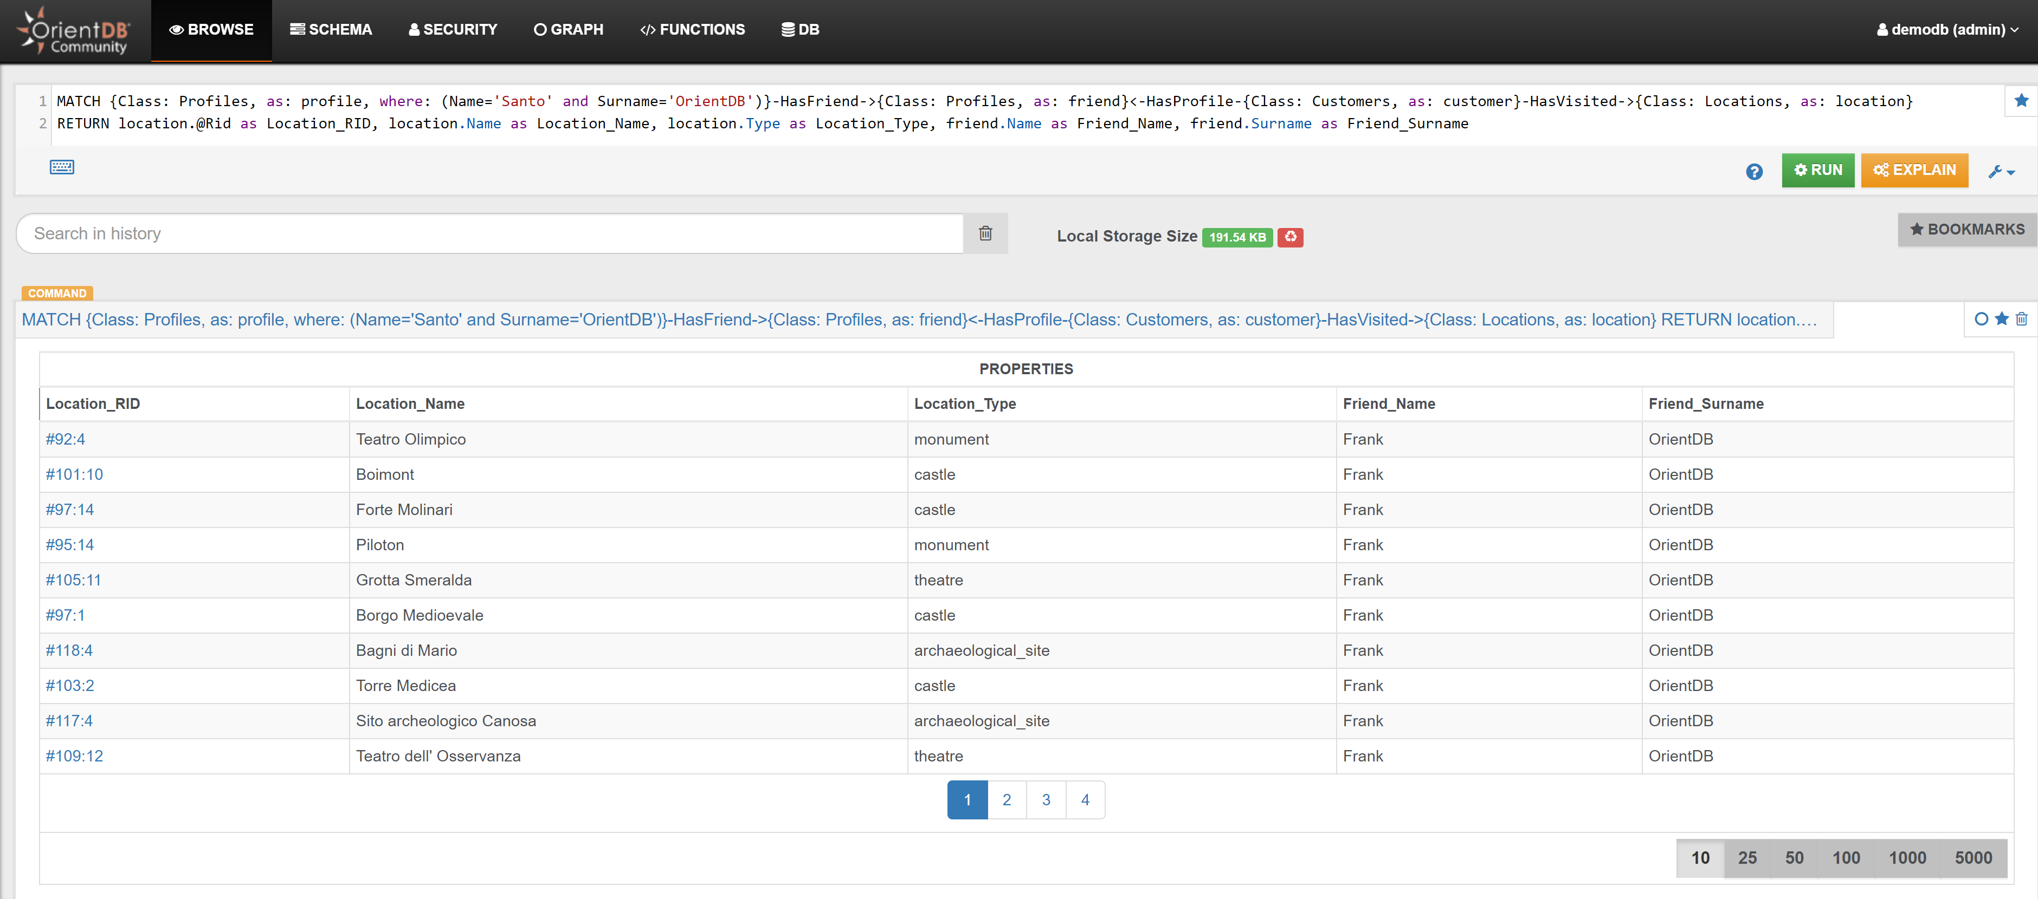
Task: Delete the executed command result with trash icon
Action: pyautogui.click(x=2021, y=318)
